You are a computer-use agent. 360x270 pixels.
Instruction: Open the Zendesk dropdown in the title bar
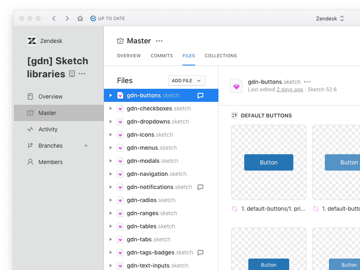[x=330, y=18]
